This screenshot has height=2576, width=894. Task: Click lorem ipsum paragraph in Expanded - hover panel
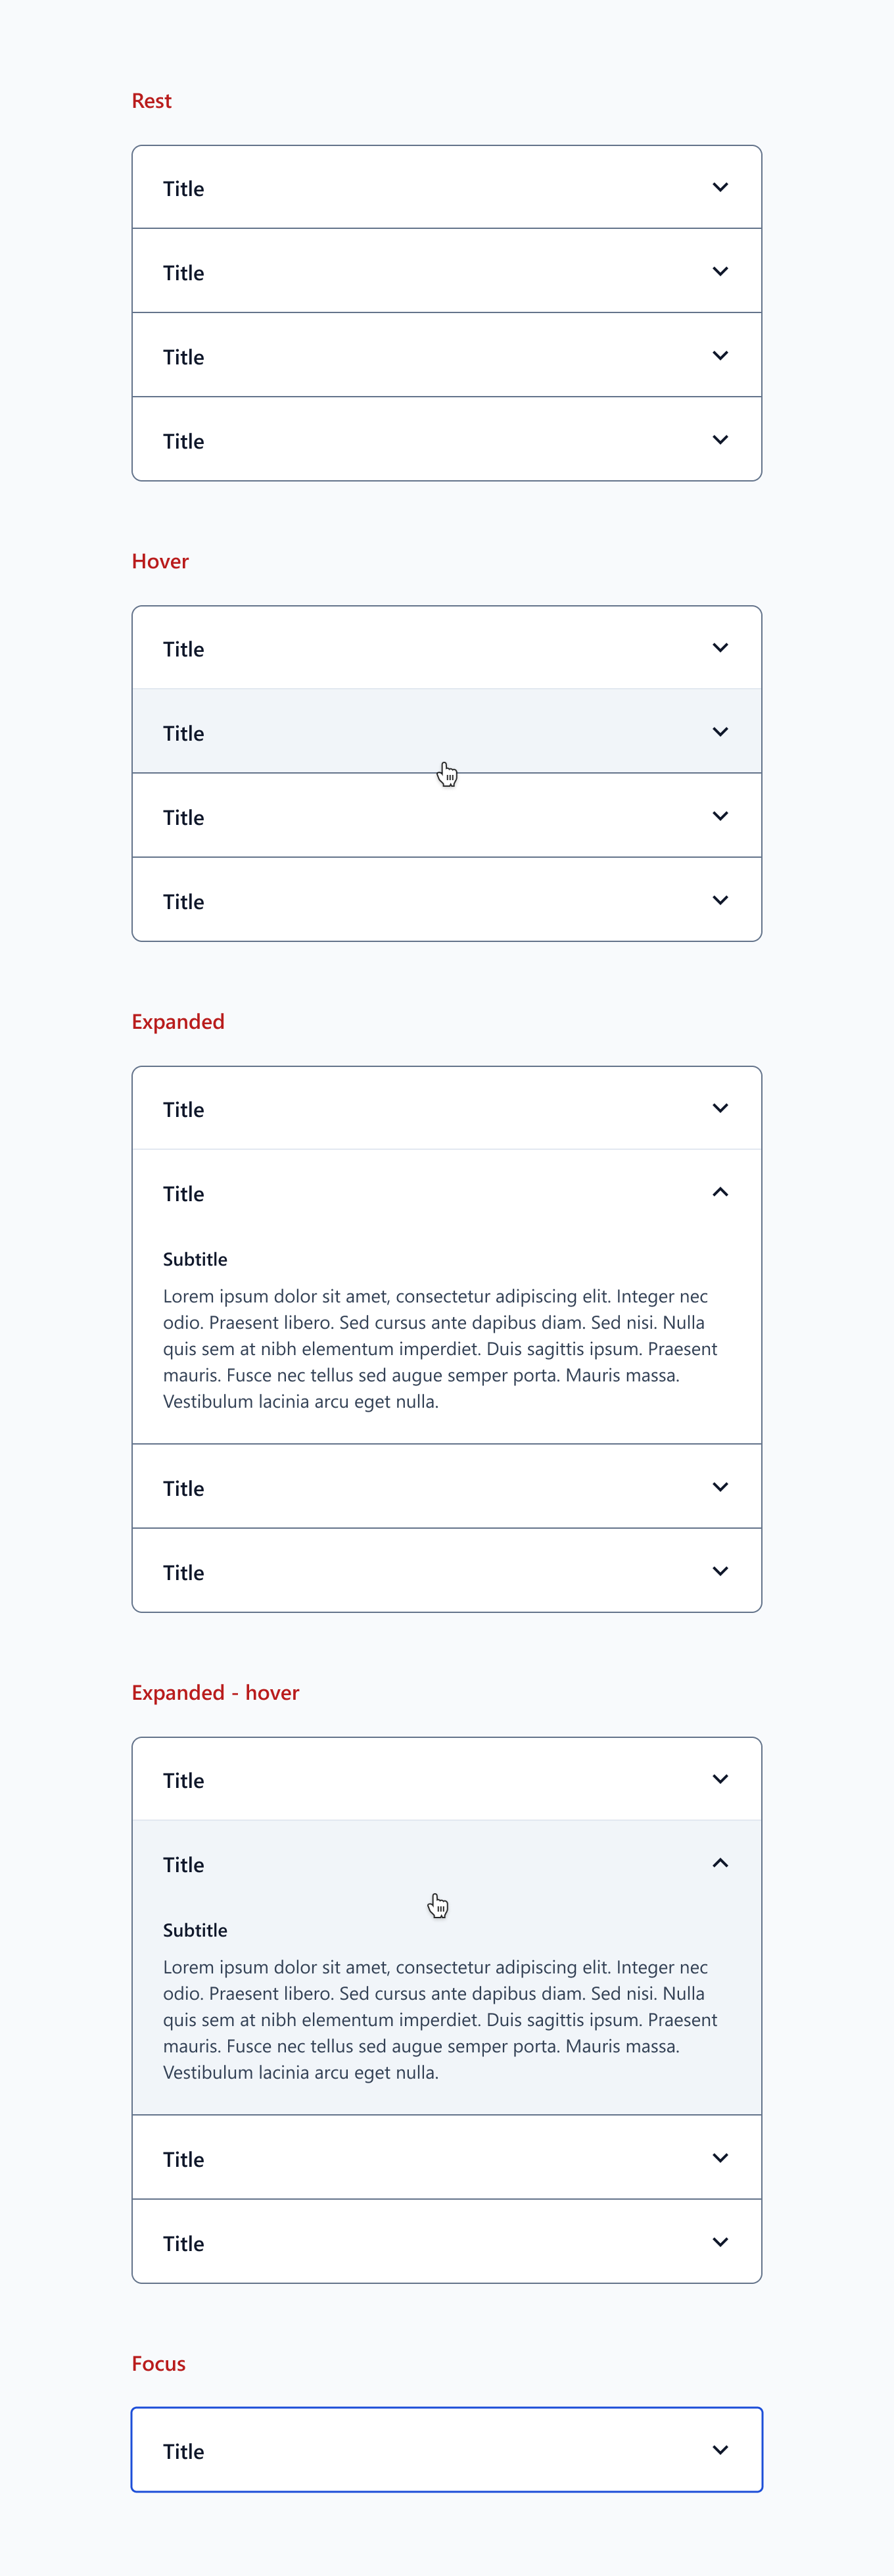[x=440, y=2019]
